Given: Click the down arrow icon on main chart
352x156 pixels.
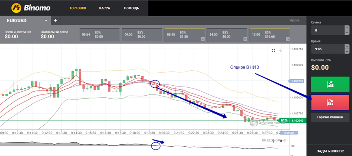Looking at the screenshot, I should click(281, 50).
